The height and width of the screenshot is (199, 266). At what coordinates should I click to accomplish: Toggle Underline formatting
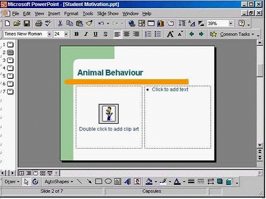[96, 34]
